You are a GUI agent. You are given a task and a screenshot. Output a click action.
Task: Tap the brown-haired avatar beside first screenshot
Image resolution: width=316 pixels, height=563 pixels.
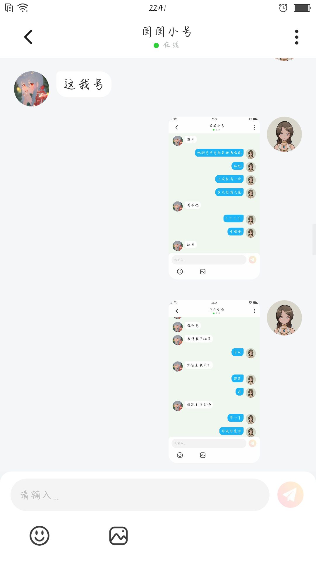pyautogui.click(x=284, y=134)
